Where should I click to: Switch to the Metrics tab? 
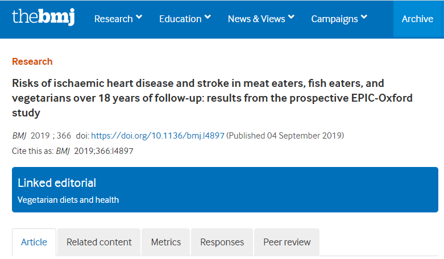click(x=166, y=243)
